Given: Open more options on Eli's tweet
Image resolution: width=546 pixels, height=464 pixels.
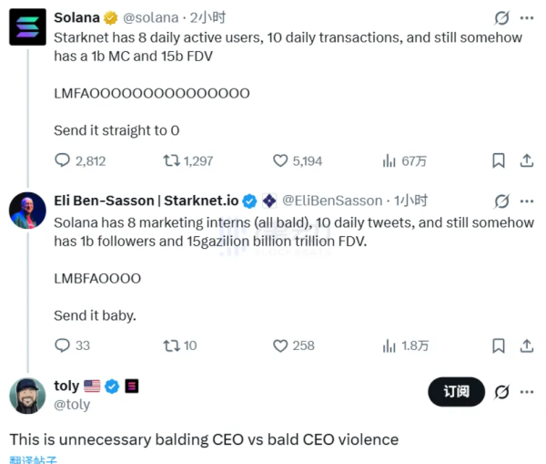Looking at the screenshot, I should (x=528, y=201).
